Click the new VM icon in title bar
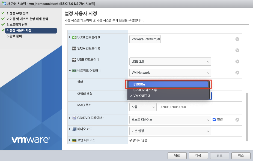253x161 pixels. 4,3
